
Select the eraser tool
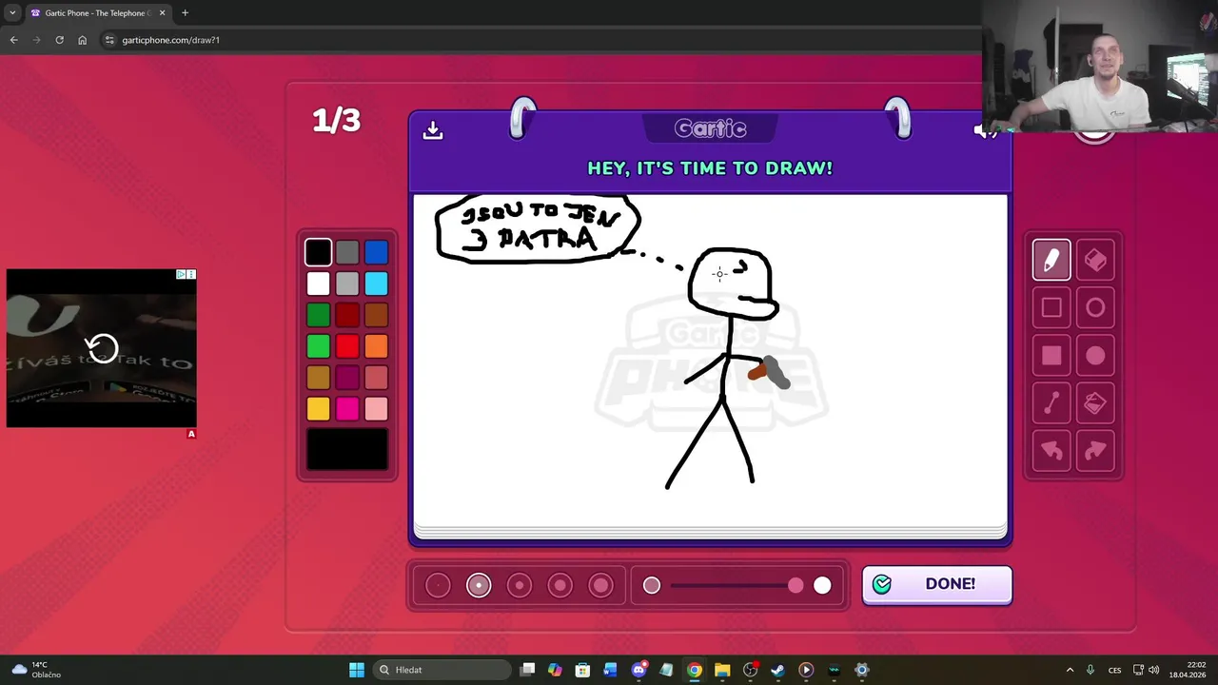tap(1095, 260)
